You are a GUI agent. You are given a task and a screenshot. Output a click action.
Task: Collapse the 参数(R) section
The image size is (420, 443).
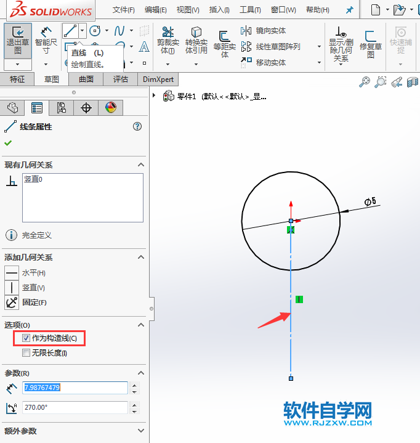point(141,373)
